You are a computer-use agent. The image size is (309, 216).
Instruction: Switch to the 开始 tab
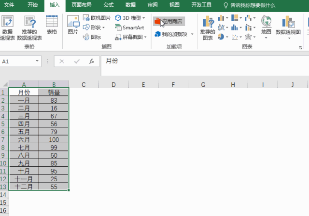point(32,5)
